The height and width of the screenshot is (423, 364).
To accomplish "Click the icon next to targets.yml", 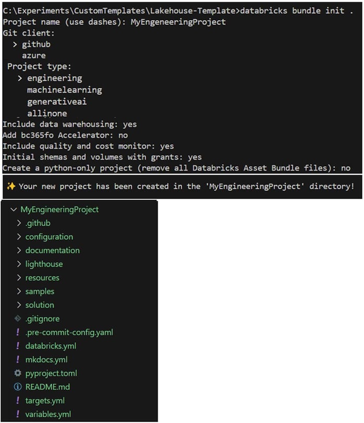I will coord(17,401).
